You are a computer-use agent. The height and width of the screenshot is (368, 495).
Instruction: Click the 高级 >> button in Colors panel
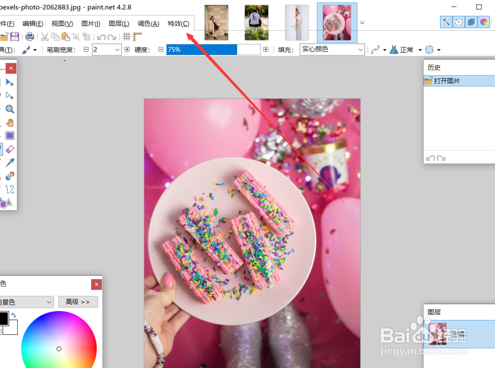click(78, 302)
